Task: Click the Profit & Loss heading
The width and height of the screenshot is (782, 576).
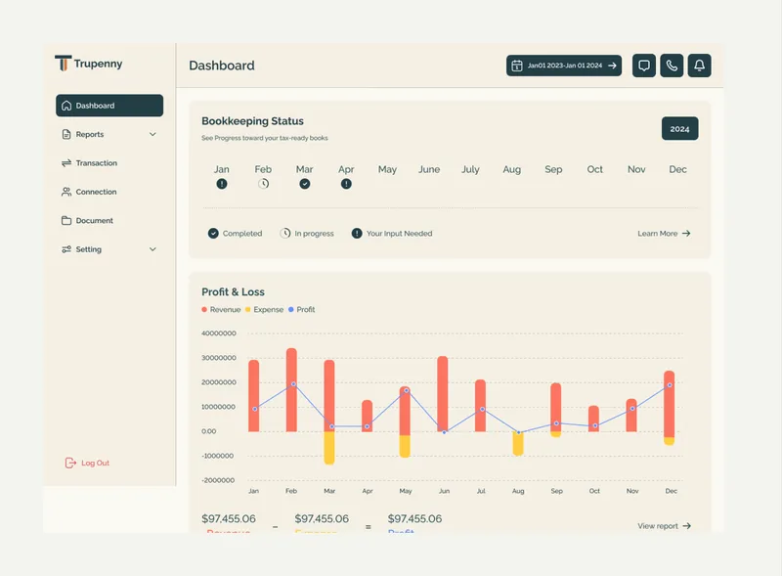Action: (x=233, y=292)
